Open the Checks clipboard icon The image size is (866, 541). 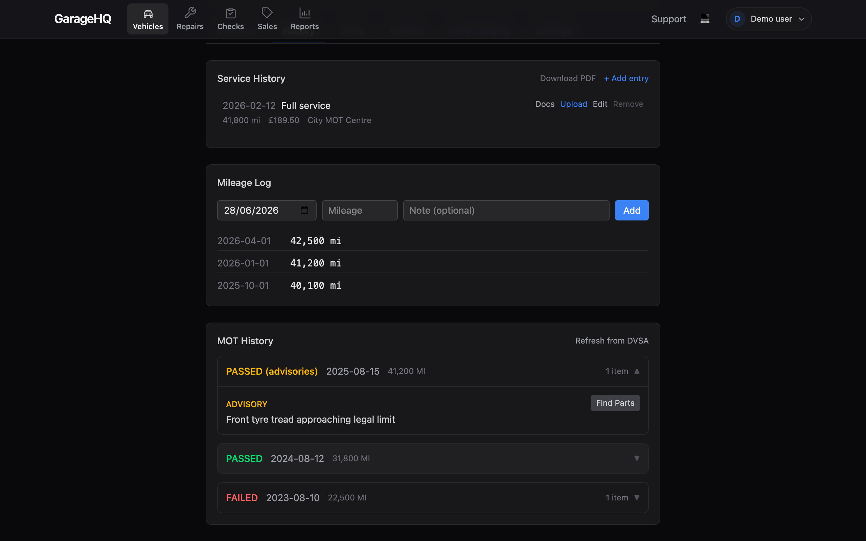[x=230, y=13]
